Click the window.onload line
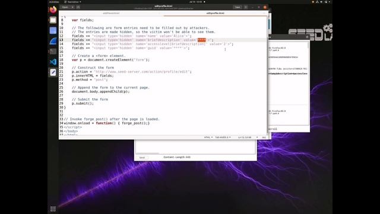This screenshot has width=380, height=214. pos(107,123)
